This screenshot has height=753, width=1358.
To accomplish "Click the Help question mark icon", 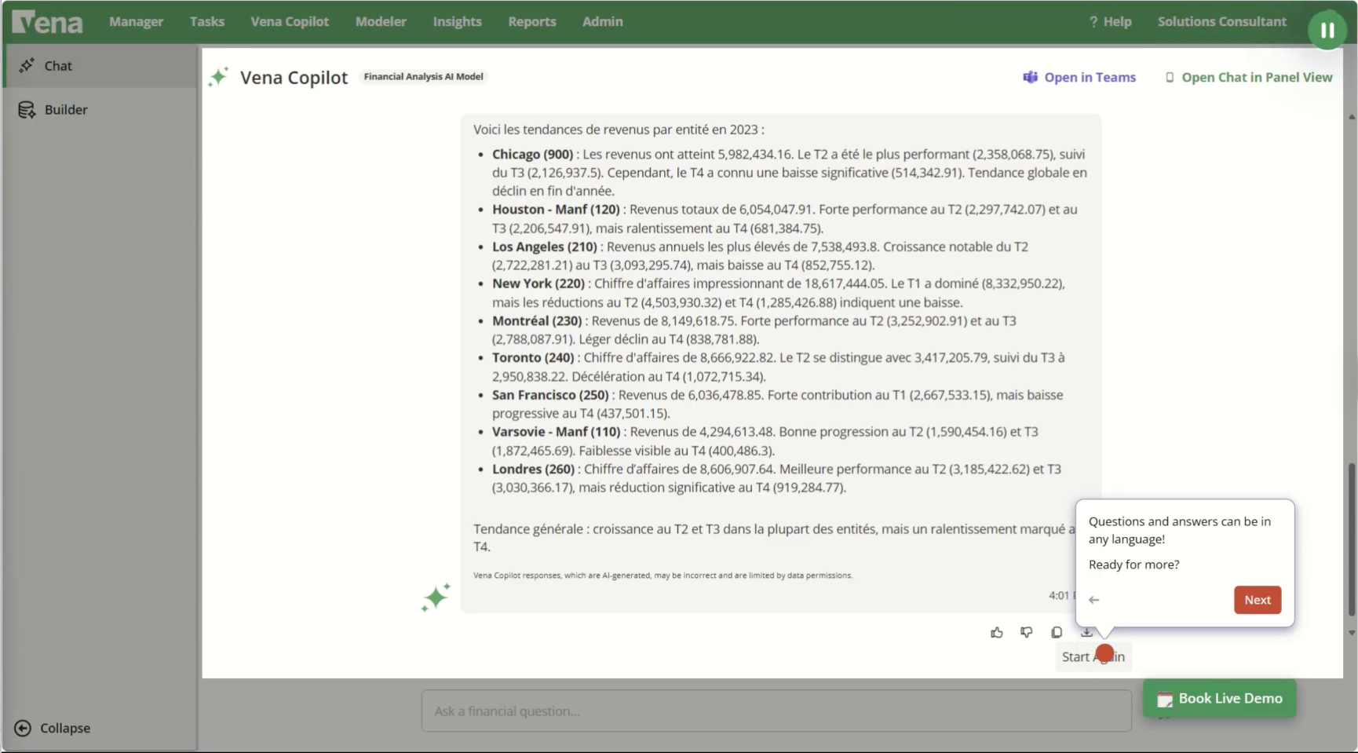I will [x=1094, y=21].
